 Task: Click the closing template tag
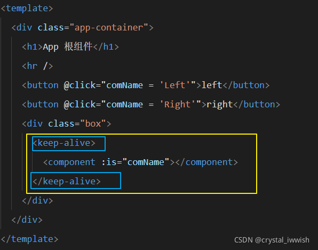[x=29, y=239]
